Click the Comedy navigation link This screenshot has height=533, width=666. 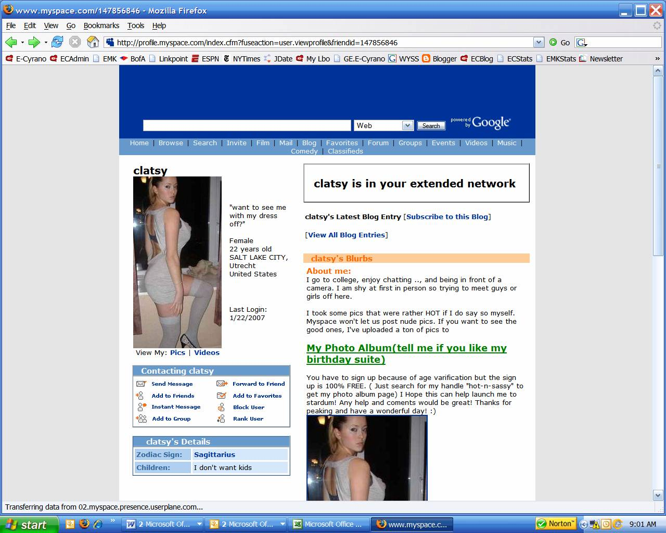pyautogui.click(x=304, y=151)
